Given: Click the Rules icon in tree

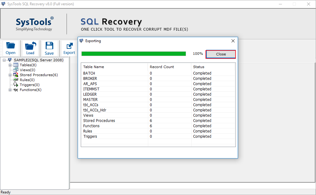Looking at the screenshot, I should coord(16,80).
